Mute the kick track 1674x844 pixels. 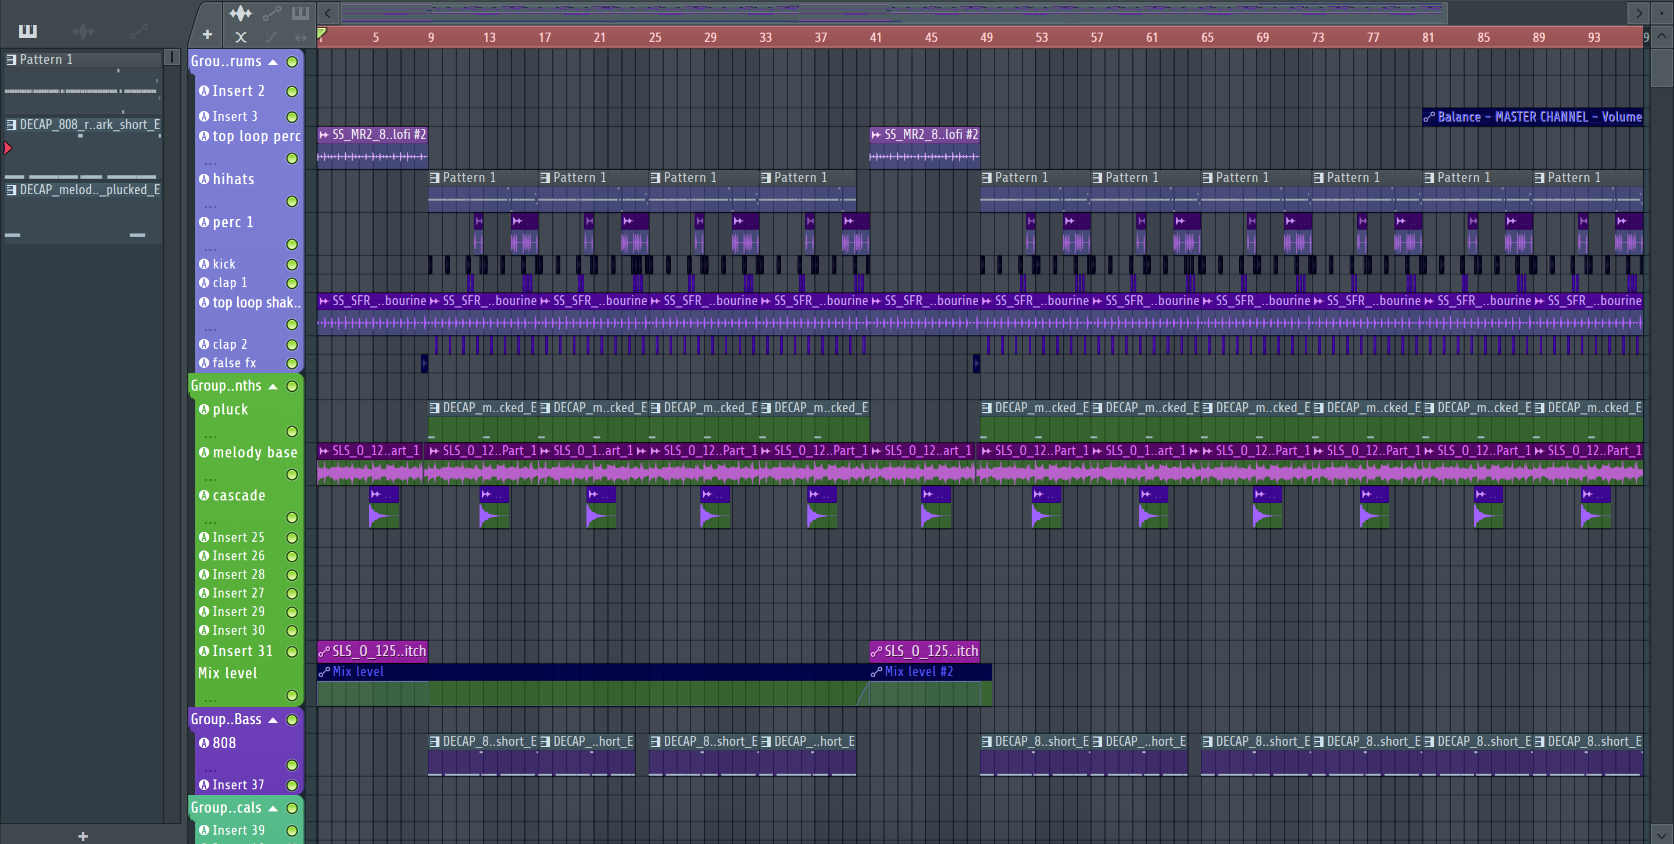(292, 264)
